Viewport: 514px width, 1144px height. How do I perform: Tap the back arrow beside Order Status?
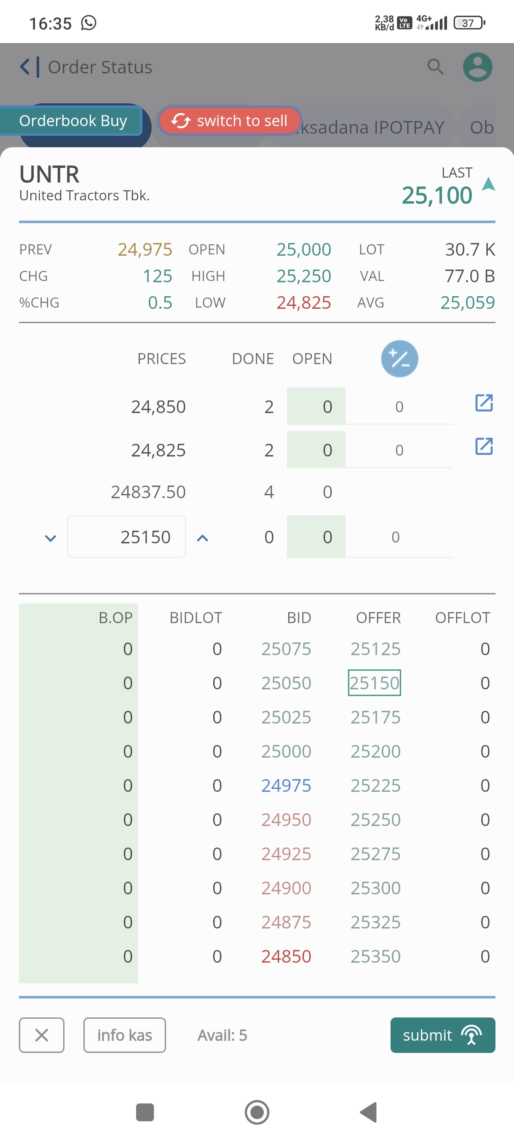[25, 67]
